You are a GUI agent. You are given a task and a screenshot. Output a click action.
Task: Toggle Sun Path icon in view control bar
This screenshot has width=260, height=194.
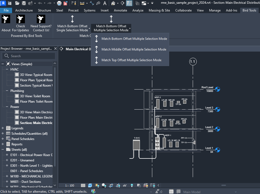click(97, 185)
